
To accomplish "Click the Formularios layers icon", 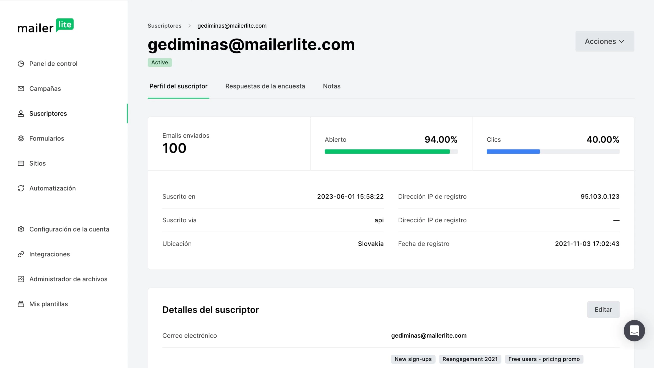I will coord(21,139).
